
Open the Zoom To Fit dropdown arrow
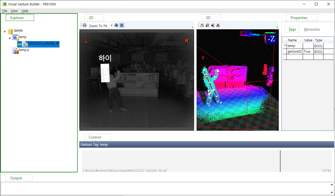112,26
